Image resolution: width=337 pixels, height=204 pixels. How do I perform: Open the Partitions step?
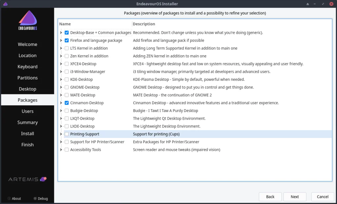click(x=28, y=78)
